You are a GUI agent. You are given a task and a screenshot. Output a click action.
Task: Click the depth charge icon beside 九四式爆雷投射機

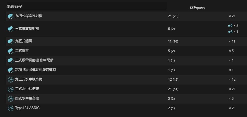click(11, 16)
